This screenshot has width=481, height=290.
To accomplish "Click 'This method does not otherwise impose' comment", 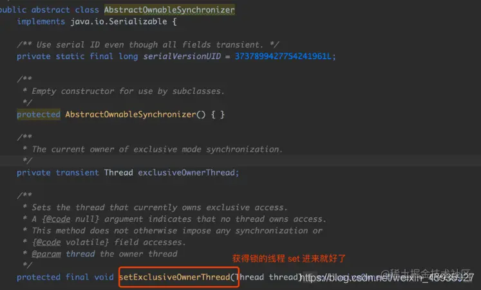I will click(176, 231).
